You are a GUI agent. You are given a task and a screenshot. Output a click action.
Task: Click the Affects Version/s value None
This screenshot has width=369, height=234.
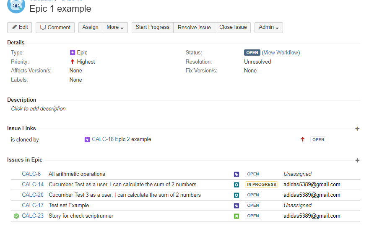coord(76,71)
